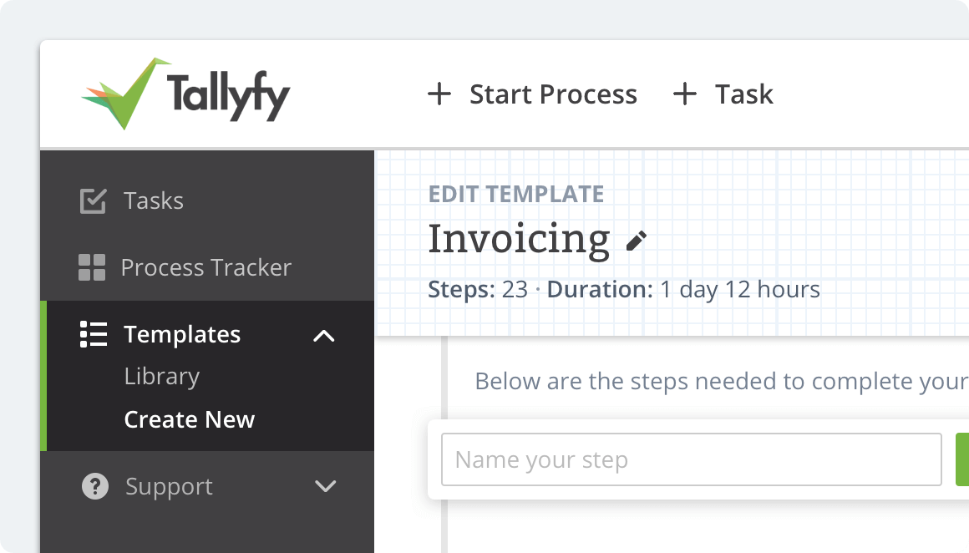This screenshot has height=553, width=969.
Task: Click the Task button in header
Action: tap(743, 94)
